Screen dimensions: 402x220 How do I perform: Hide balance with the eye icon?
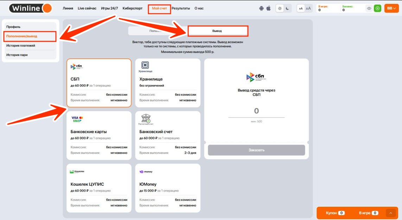(x=369, y=8)
